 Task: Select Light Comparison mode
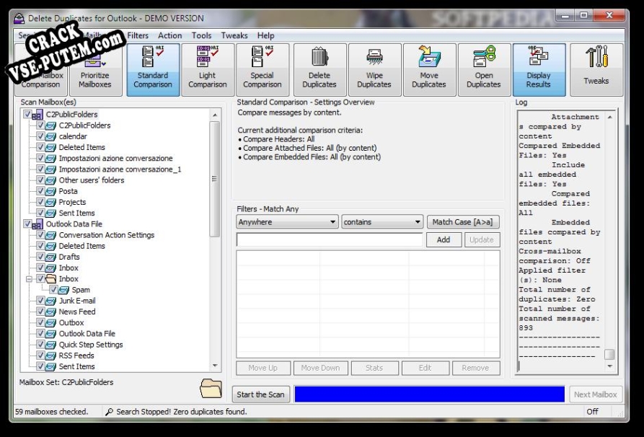pyautogui.click(x=208, y=70)
